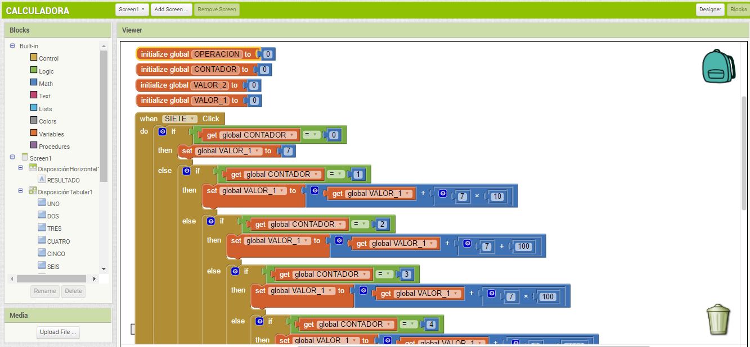Viewport: 750px width, 347px height.
Task: Select the SEIS button component
Action: [x=53, y=267]
